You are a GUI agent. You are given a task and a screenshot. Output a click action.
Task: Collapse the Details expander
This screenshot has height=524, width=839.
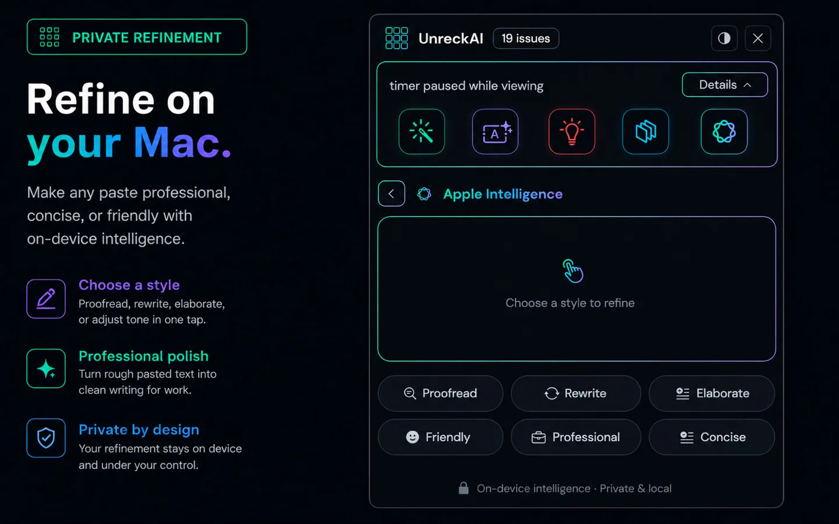pyautogui.click(x=725, y=85)
